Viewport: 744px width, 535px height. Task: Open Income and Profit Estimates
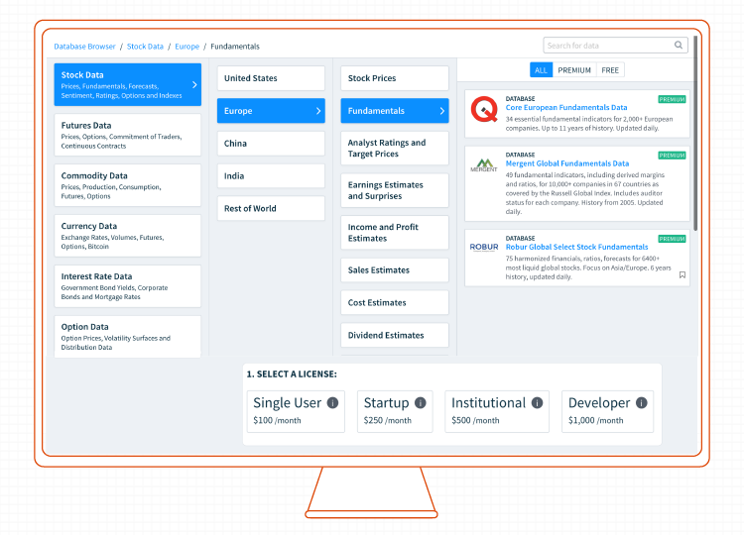(395, 233)
